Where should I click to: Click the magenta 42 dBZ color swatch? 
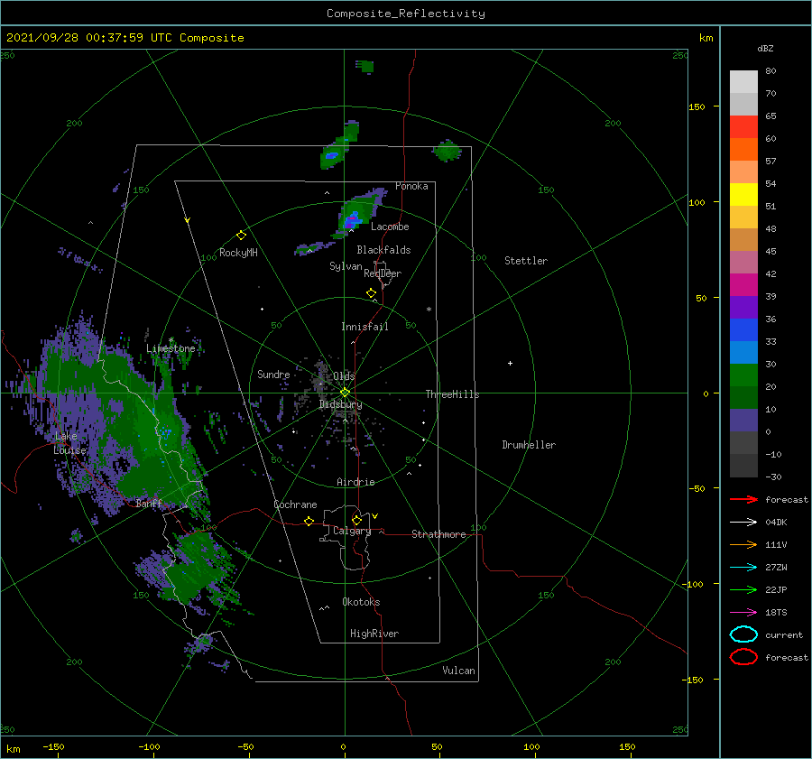coord(743,284)
